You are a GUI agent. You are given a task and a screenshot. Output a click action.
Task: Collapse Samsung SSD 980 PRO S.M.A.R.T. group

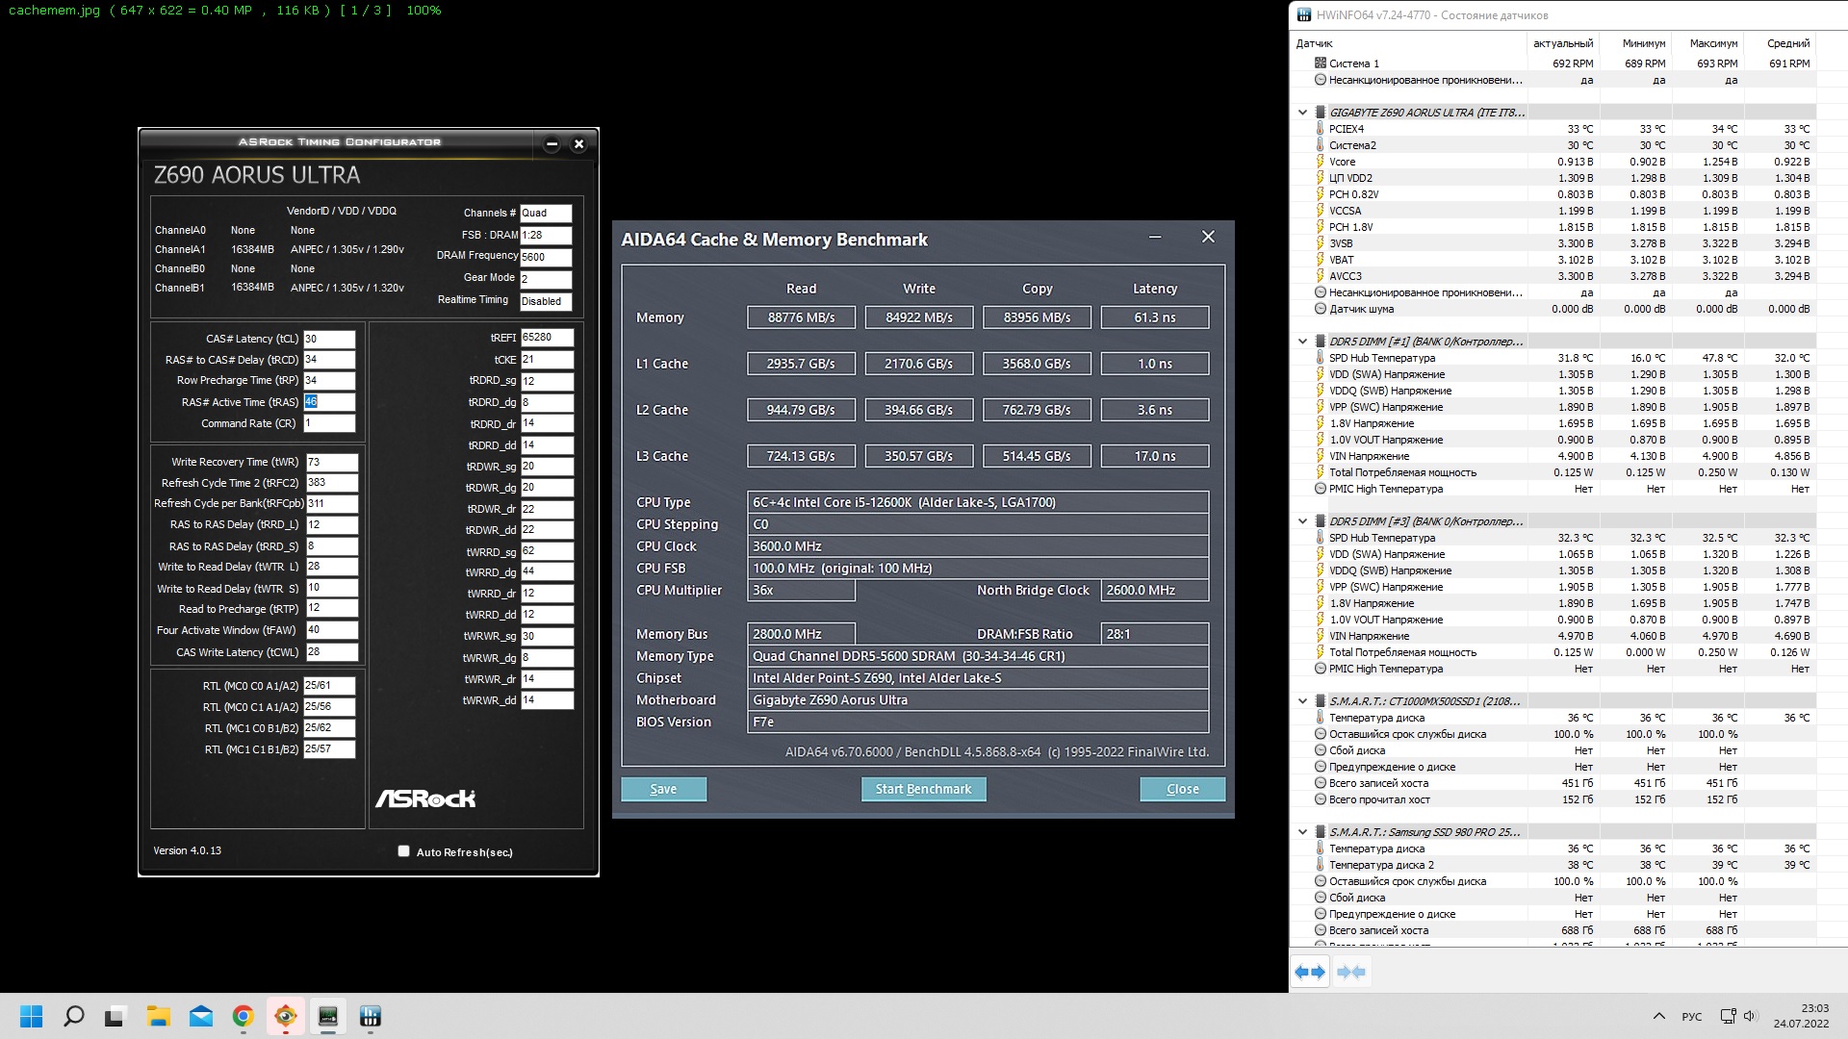pos(1302,832)
